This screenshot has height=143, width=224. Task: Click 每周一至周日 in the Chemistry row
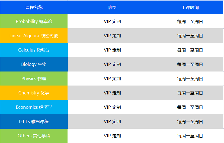coord(190,93)
